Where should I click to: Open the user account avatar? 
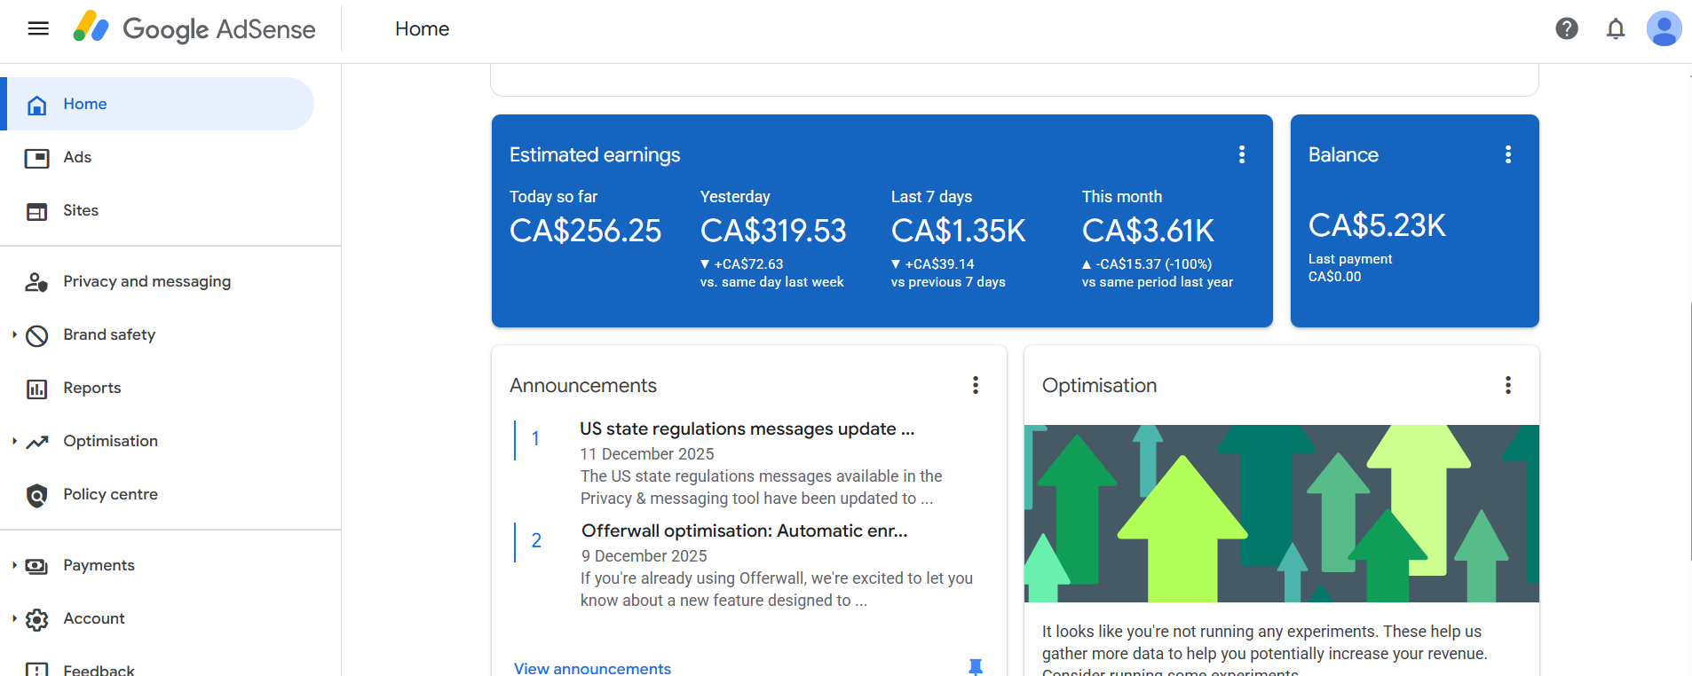1664,28
